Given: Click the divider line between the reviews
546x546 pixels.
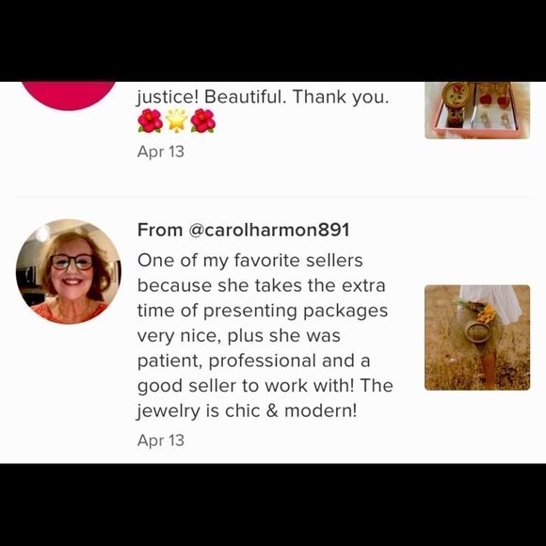Looking at the screenshot, I should click(x=273, y=198).
